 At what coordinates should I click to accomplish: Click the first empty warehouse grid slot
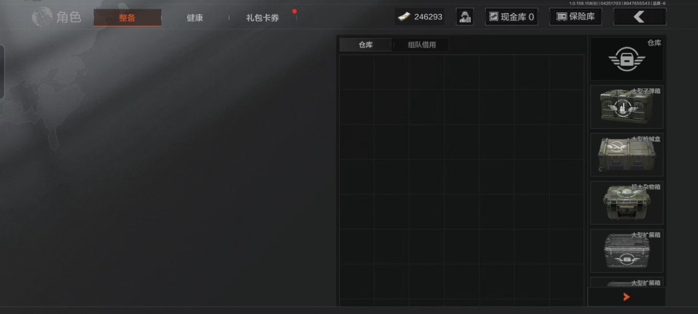point(357,73)
